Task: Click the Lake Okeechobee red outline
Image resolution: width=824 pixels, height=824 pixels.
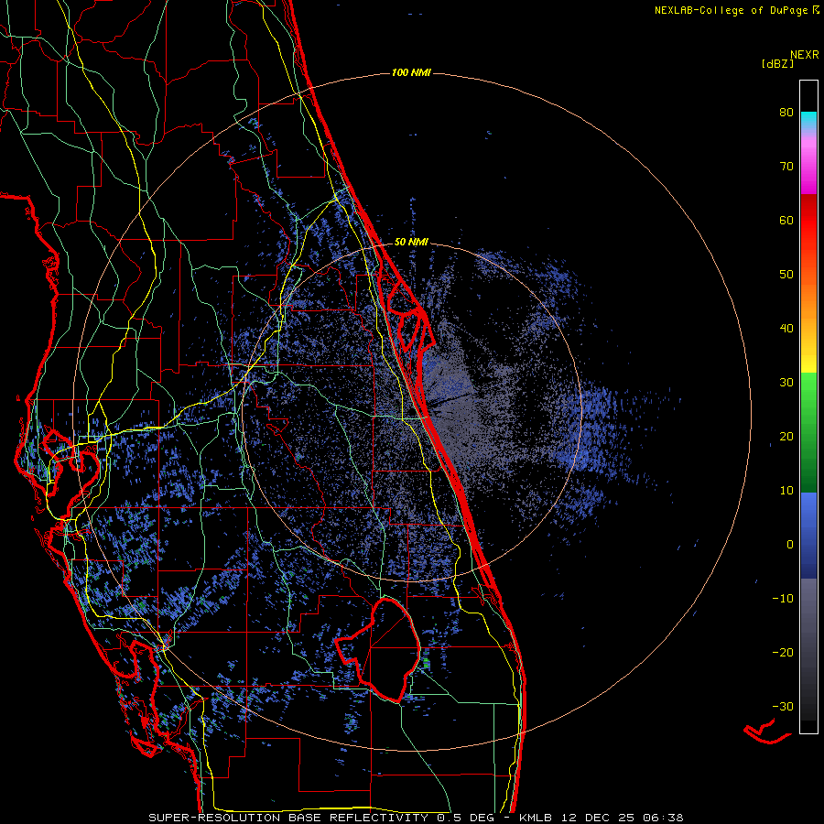Action: 378,651
